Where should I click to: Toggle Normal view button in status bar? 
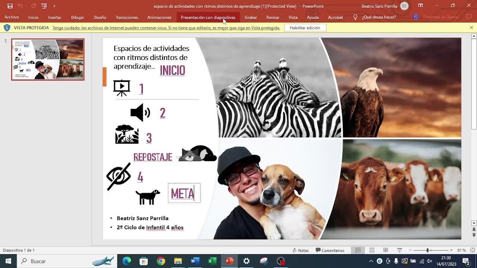pyautogui.click(x=358, y=250)
